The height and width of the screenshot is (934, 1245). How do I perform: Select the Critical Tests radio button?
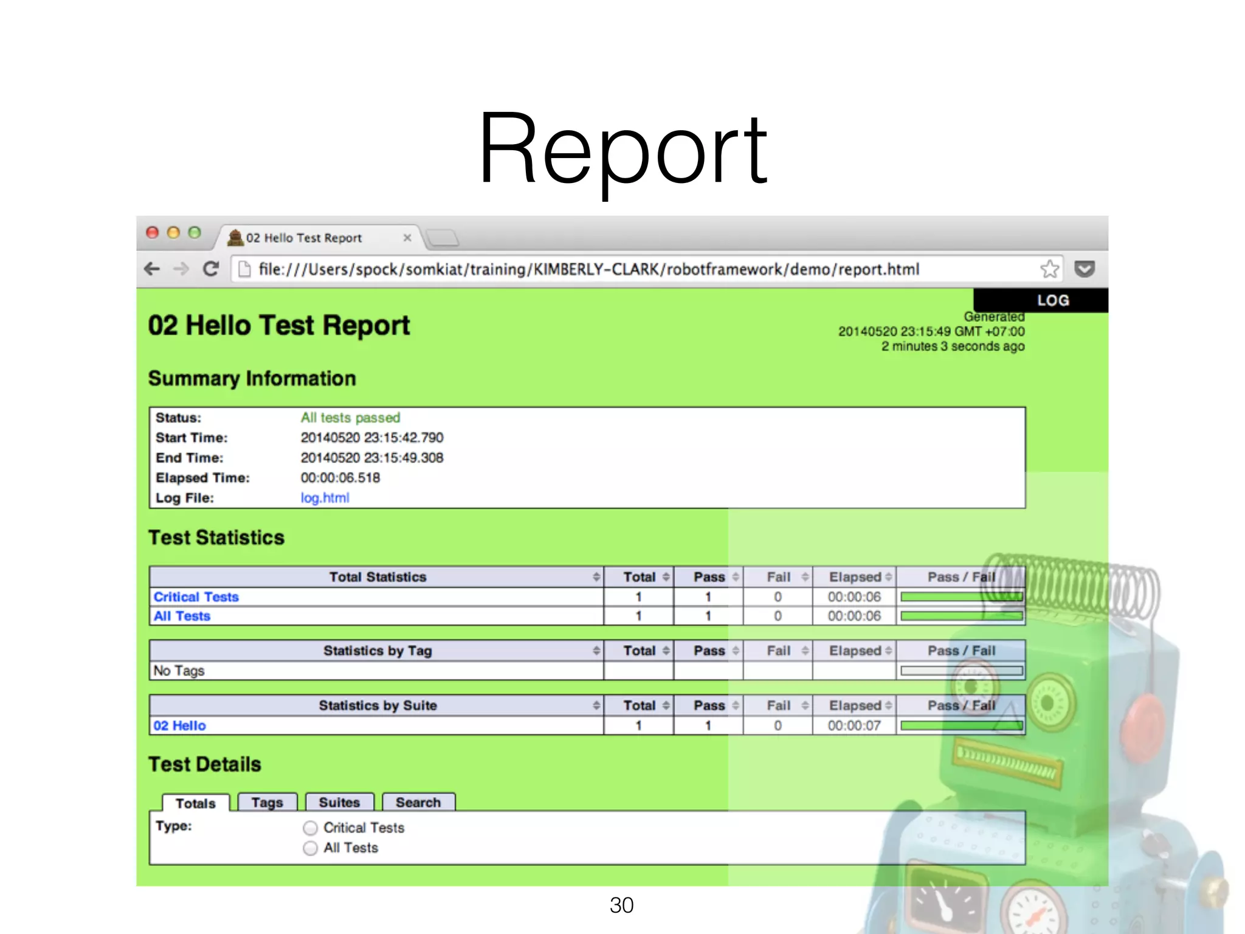[311, 828]
